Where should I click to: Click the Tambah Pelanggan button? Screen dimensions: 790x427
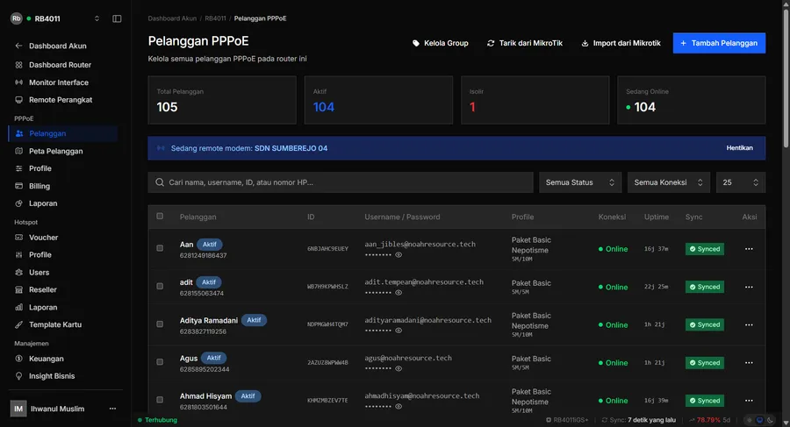[719, 43]
